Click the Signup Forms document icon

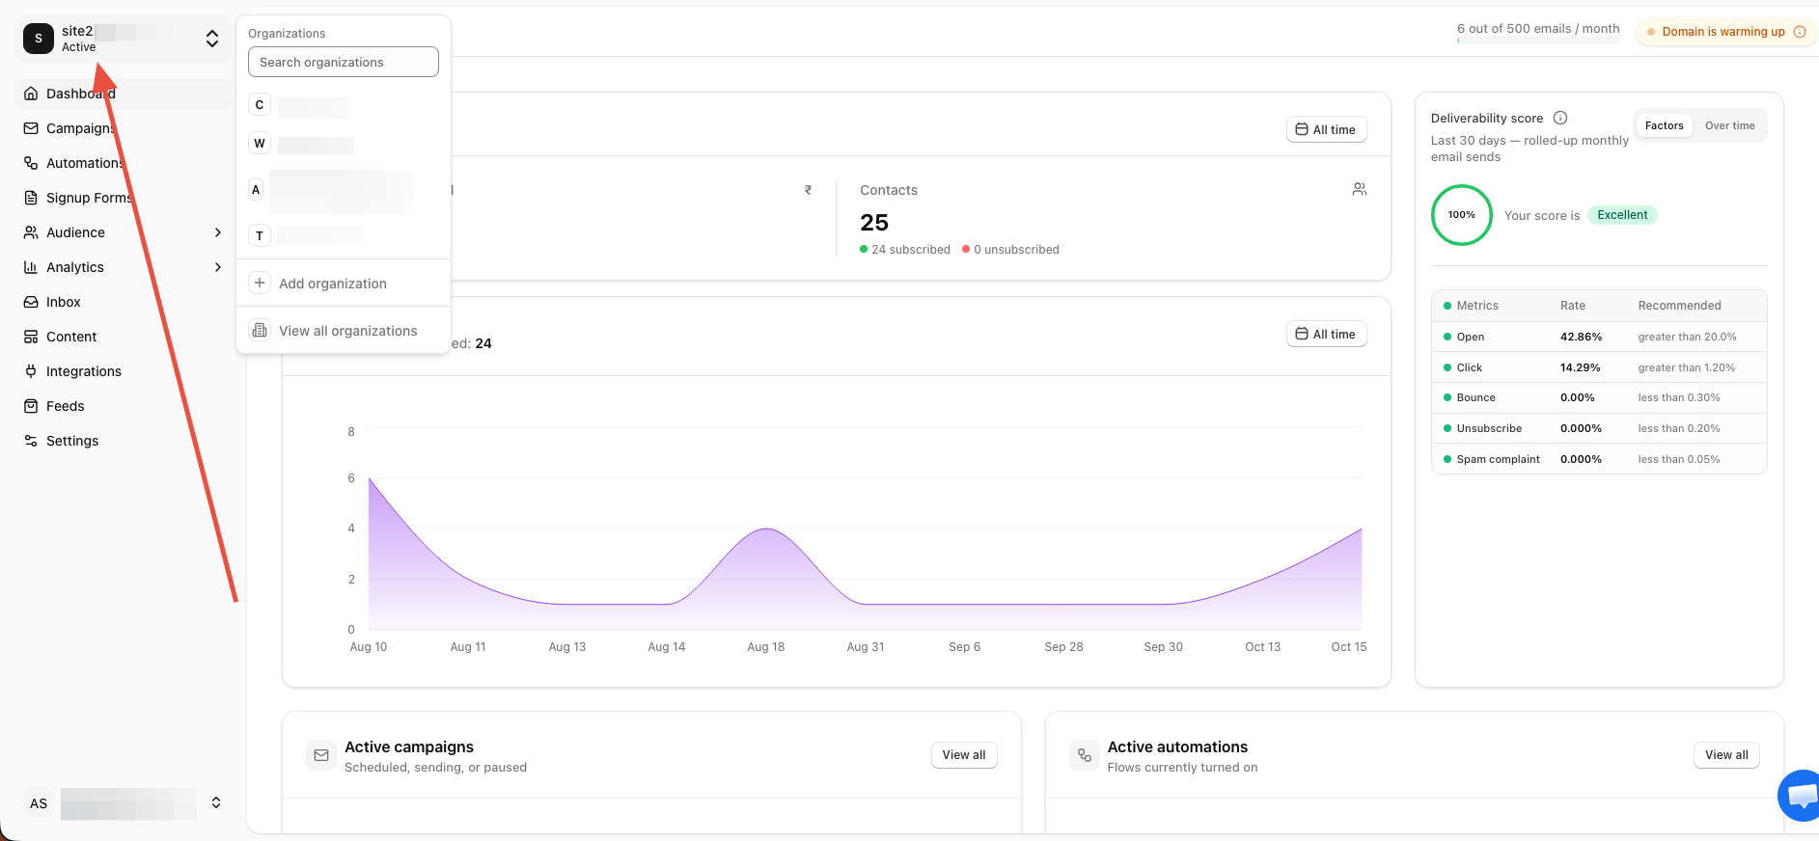point(31,198)
